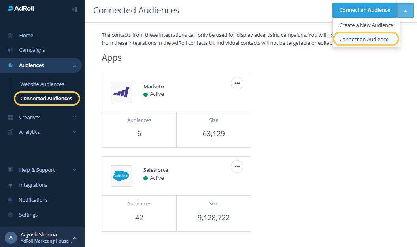This screenshot has height=247, width=417.
Task: Select Website Audiences submenu item
Action: [x=42, y=84]
